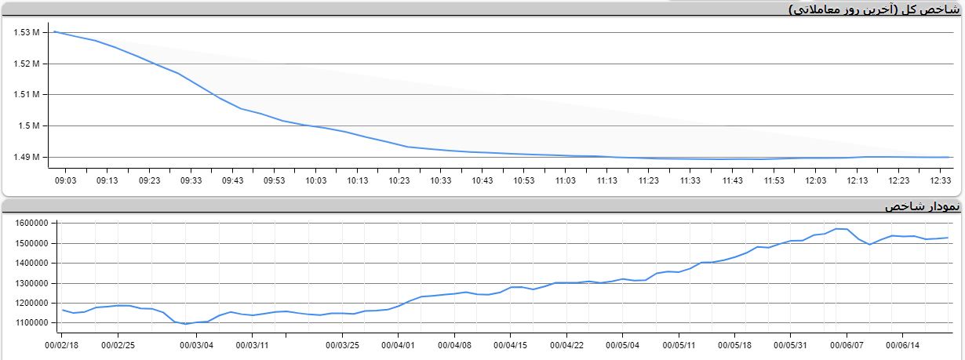This screenshot has width=965, height=360.
Task: Click the 00/04/01 date axis label
Action: [399, 344]
